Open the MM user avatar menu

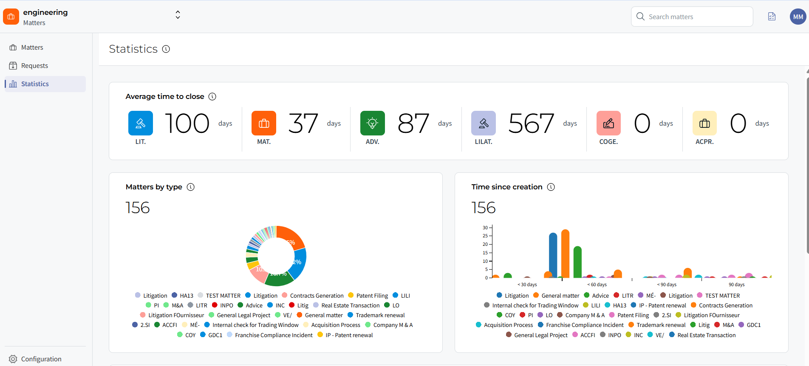[x=798, y=17]
